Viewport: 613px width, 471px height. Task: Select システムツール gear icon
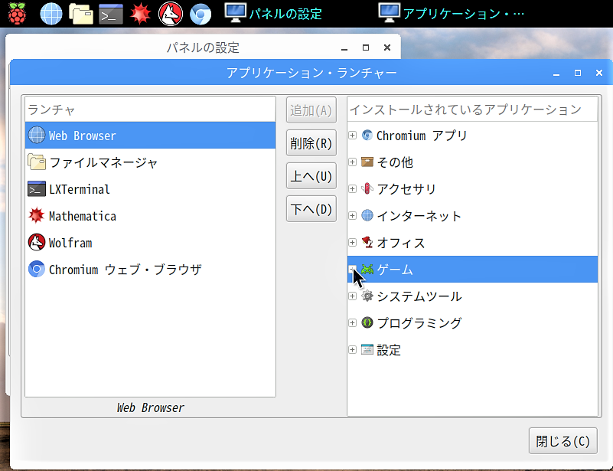367,296
